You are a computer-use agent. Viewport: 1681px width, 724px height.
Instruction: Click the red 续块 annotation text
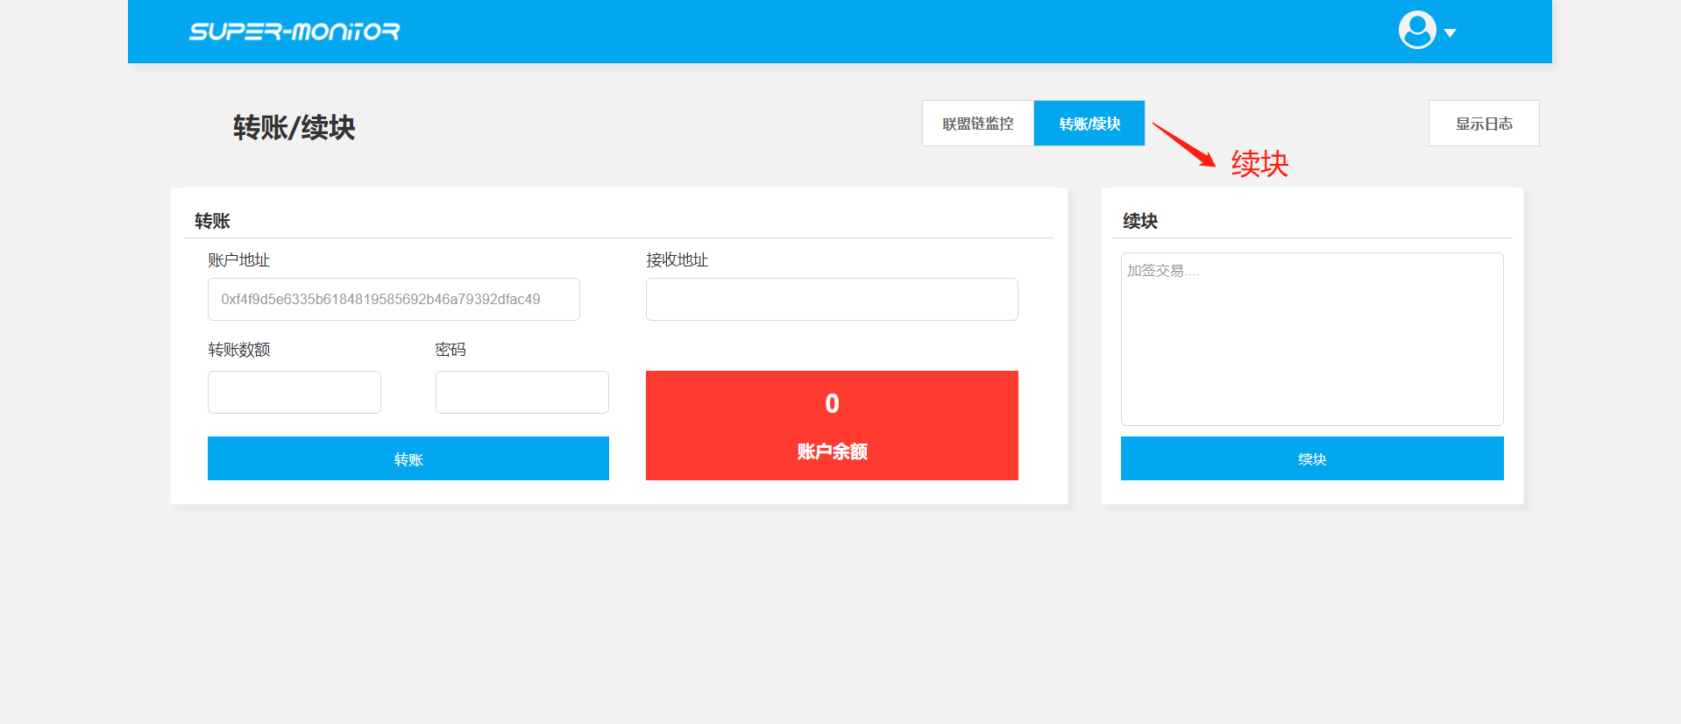pyautogui.click(x=1259, y=164)
